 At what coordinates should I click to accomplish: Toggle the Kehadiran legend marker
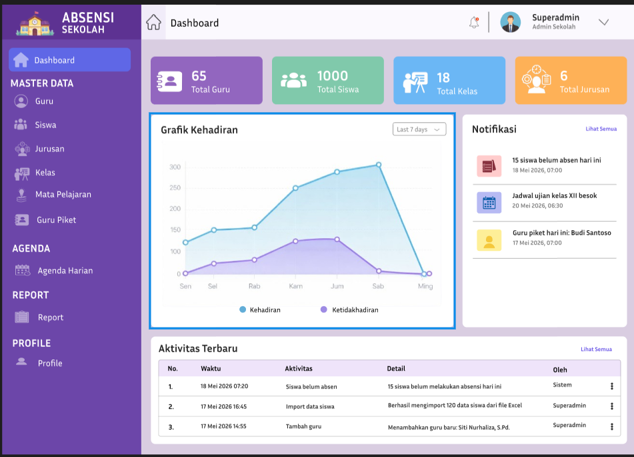click(243, 310)
